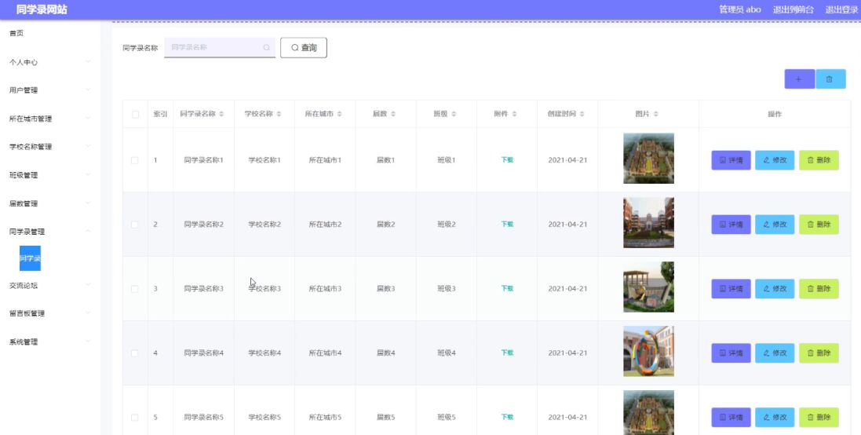Screen dimensions: 861x435
Task: Click 修改 for 同学录名称3
Action: click(775, 289)
